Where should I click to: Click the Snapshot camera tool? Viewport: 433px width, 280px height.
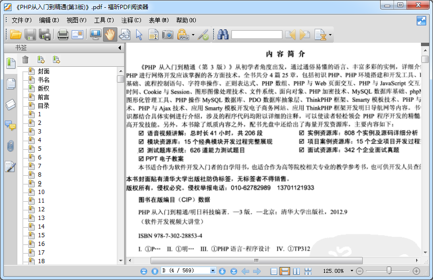(x=167, y=35)
